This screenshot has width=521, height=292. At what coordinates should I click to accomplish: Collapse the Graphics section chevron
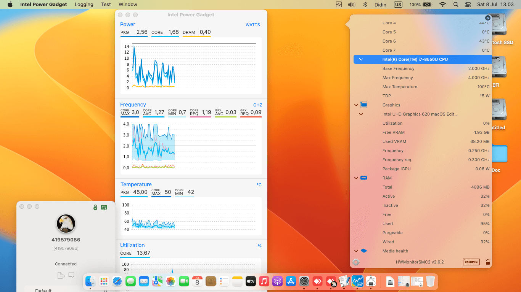[x=356, y=105]
